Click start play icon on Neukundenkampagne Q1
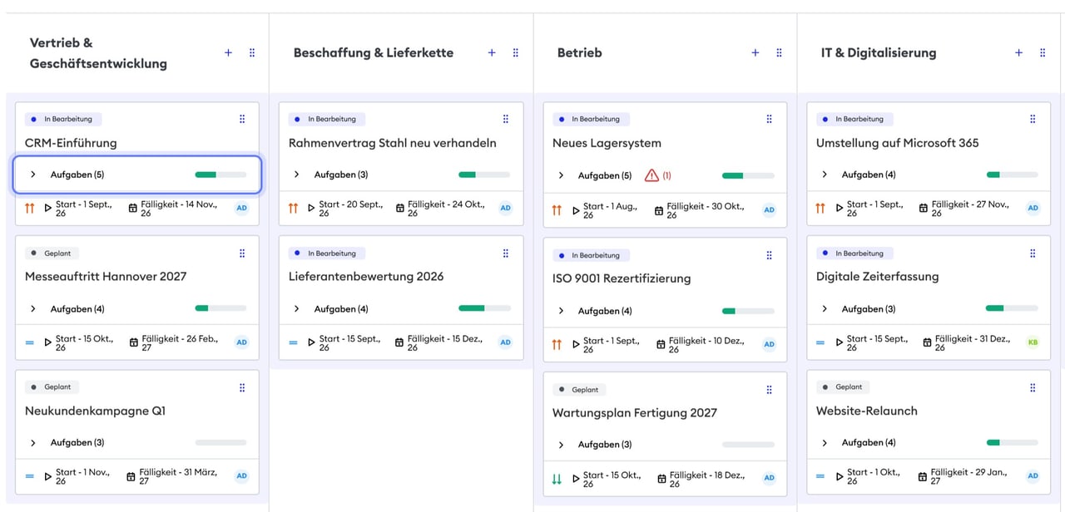1065x512 pixels. tap(48, 477)
